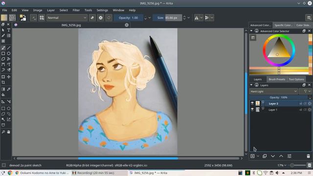Select the Elliptical Selection tool

(x=9, y=109)
